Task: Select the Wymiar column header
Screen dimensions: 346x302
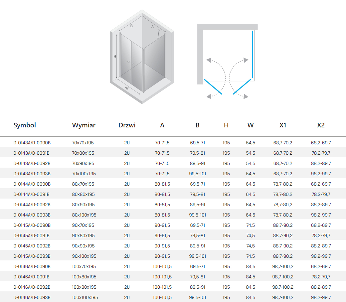Action: click(x=84, y=125)
